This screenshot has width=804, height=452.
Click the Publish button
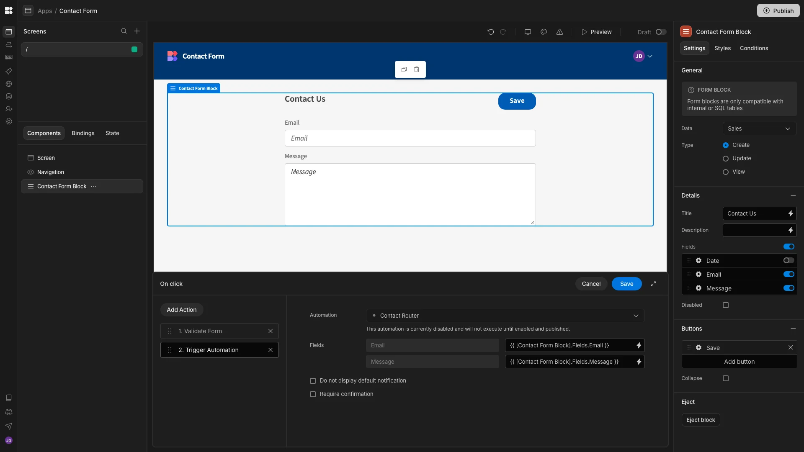[778, 11]
